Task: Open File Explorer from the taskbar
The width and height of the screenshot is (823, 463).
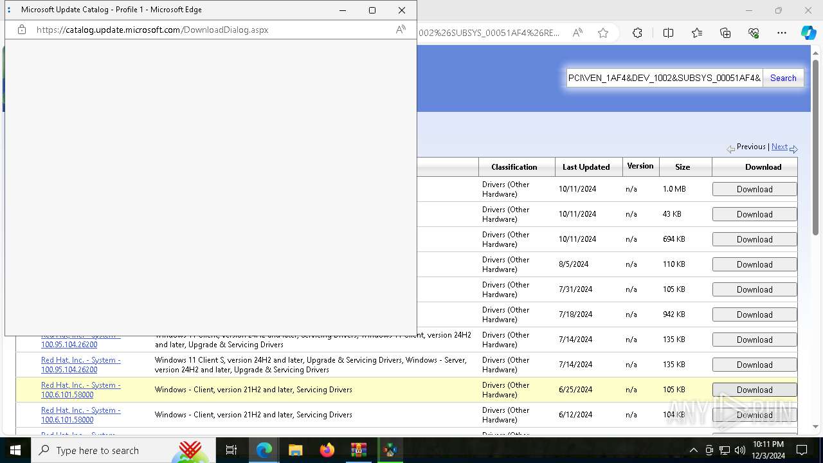Action: pyautogui.click(x=295, y=450)
